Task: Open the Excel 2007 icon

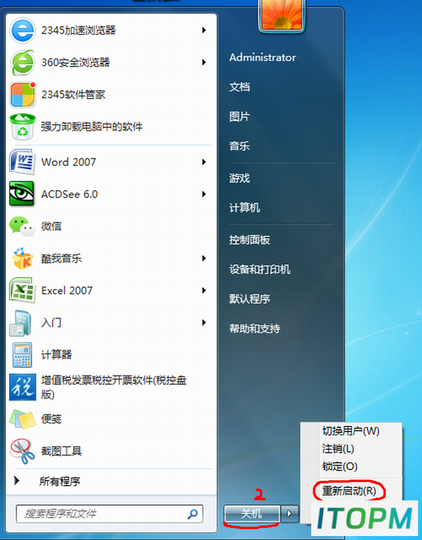Action: point(22,290)
